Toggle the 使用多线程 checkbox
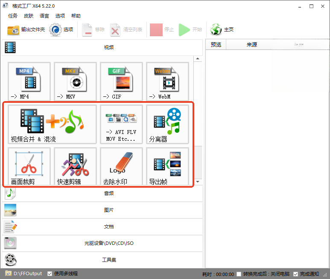The image size is (330, 279). (50, 273)
